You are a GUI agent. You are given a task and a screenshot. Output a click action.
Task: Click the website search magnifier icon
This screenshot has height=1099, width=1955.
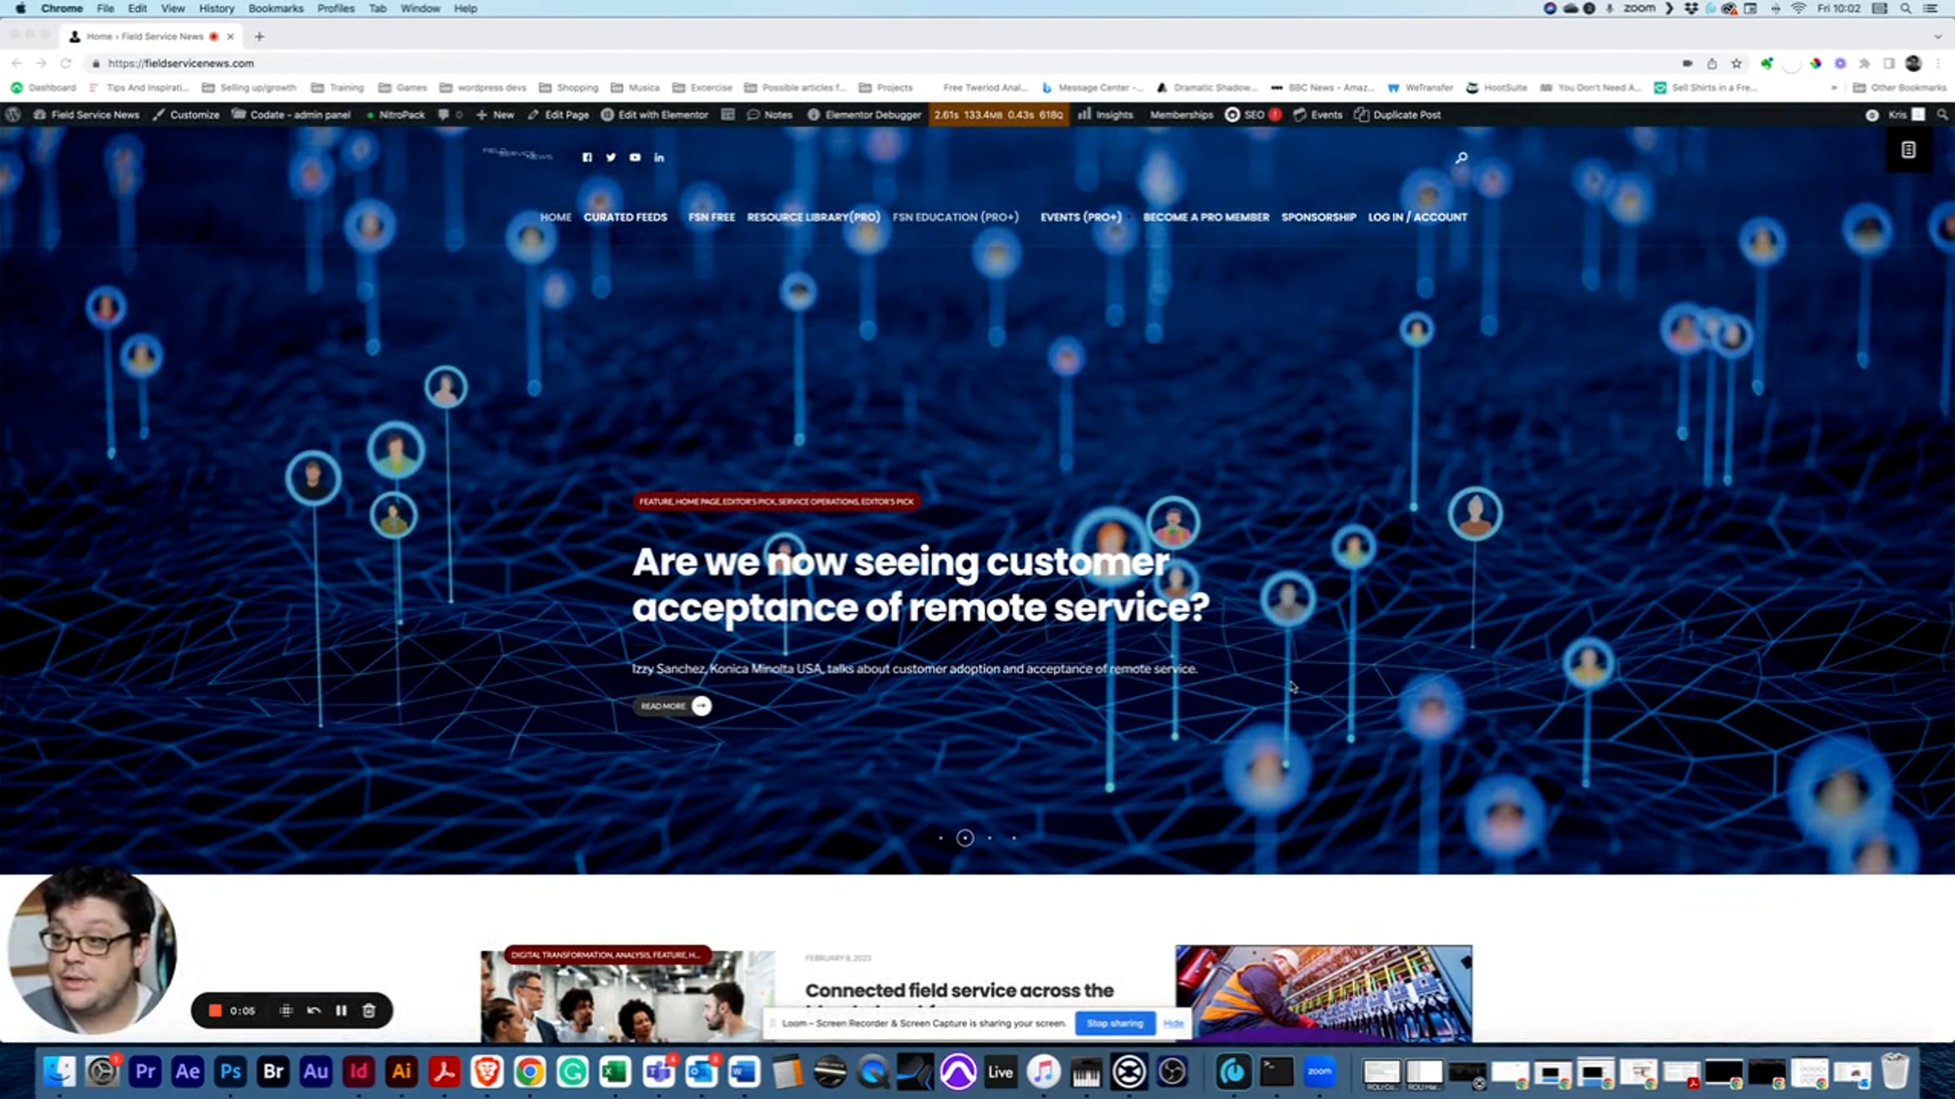point(1461,157)
